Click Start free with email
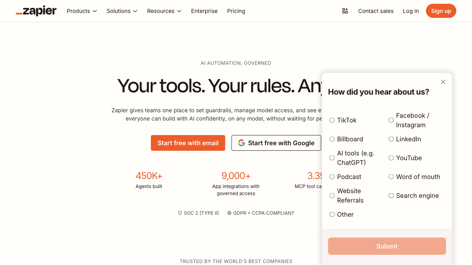This screenshot has height=265, width=472. pyautogui.click(x=188, y=143)
